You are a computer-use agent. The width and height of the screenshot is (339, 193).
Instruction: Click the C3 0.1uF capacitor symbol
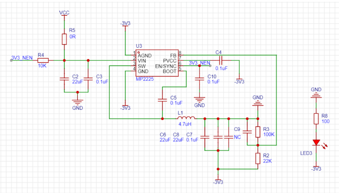point(88,79)
